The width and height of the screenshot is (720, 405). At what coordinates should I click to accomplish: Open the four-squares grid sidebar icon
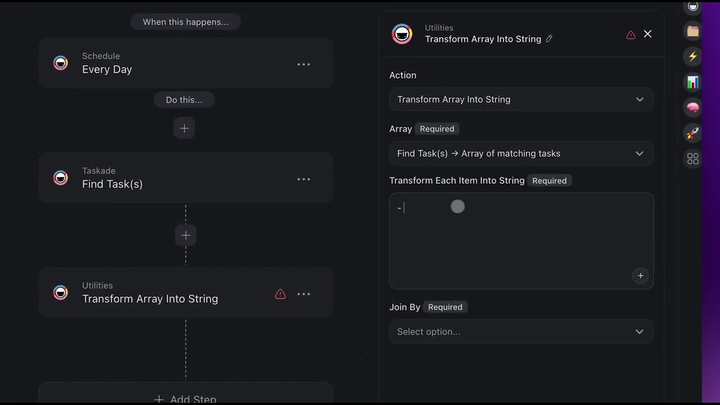693,159
